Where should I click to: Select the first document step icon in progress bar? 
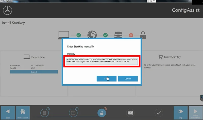[x=45, y=113]
